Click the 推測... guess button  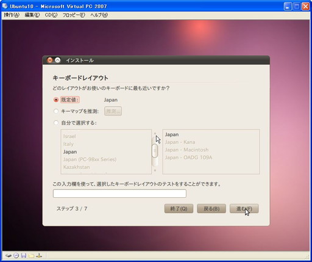tap(113, 111)
